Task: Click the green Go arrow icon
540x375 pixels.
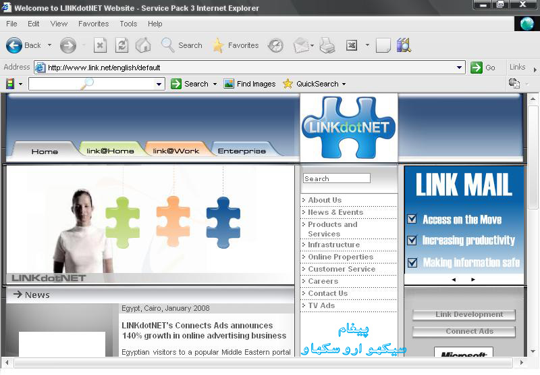Action: [477, 68]
